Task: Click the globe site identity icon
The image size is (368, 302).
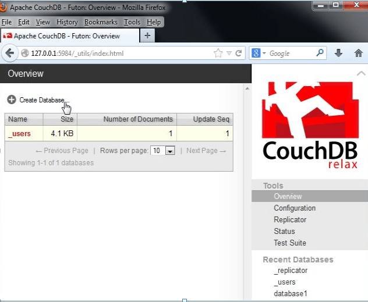Action: click(x=25, y=53)
